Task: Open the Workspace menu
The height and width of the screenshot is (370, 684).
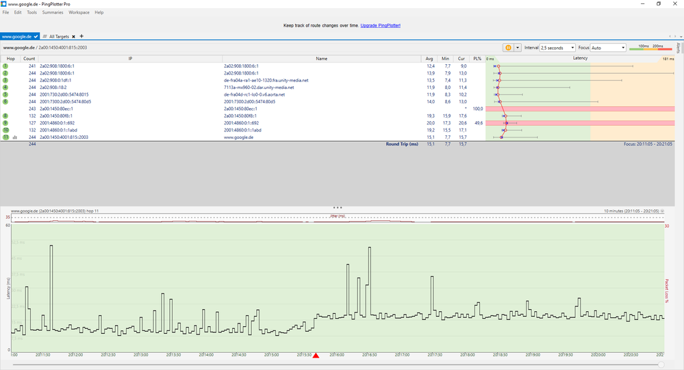Action: pyautogui.click(x=79, y=12)
